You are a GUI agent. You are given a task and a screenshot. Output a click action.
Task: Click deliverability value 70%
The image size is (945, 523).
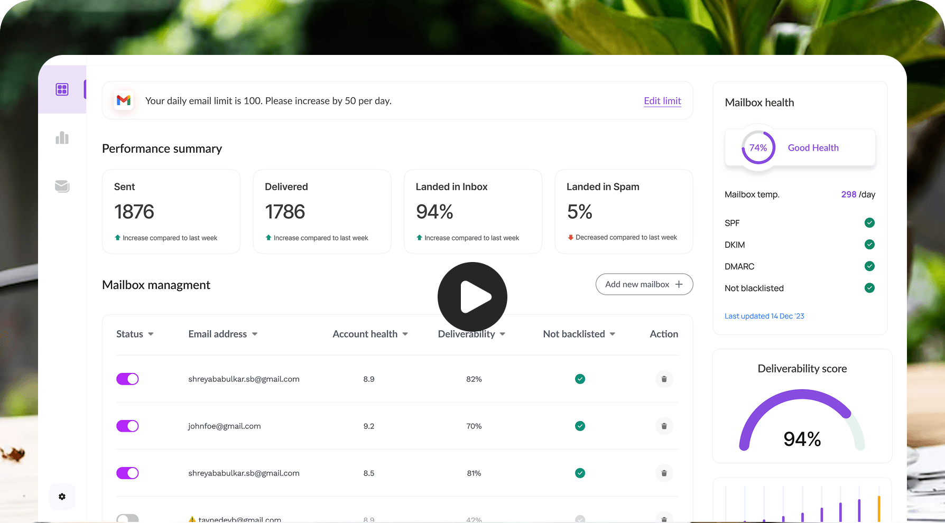(474, 426)
